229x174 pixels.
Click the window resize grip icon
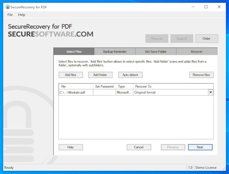[224, 168]
